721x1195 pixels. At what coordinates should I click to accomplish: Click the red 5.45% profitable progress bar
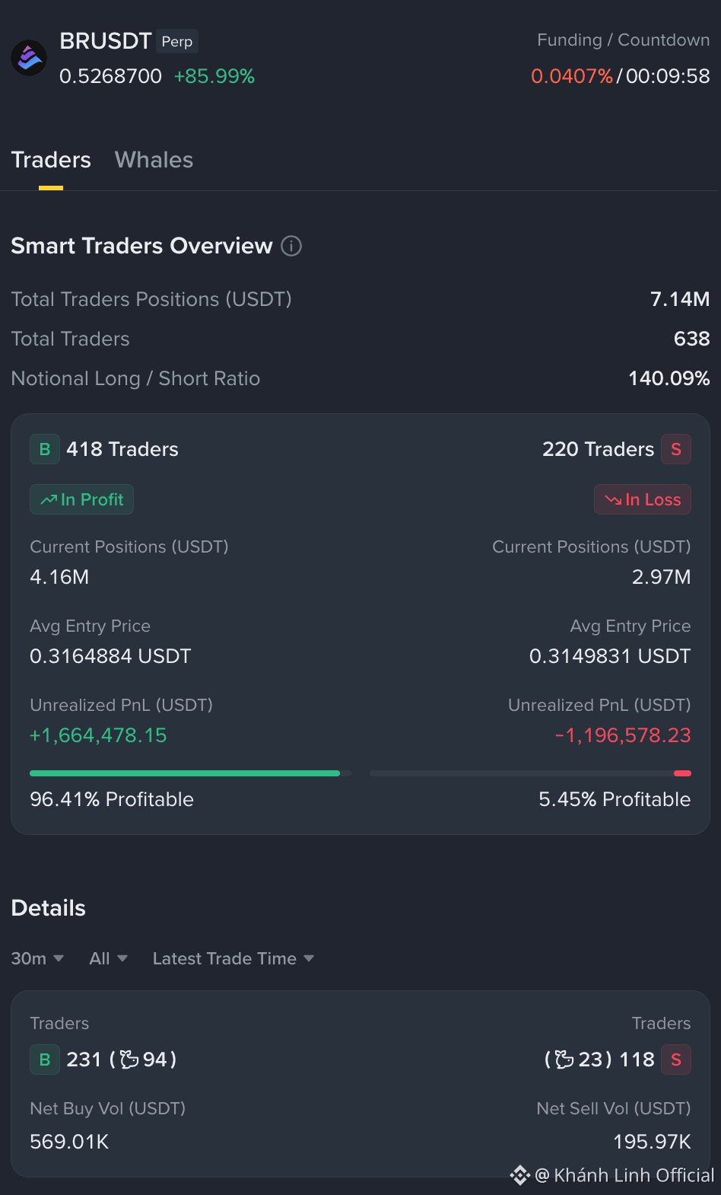(682, 773)
